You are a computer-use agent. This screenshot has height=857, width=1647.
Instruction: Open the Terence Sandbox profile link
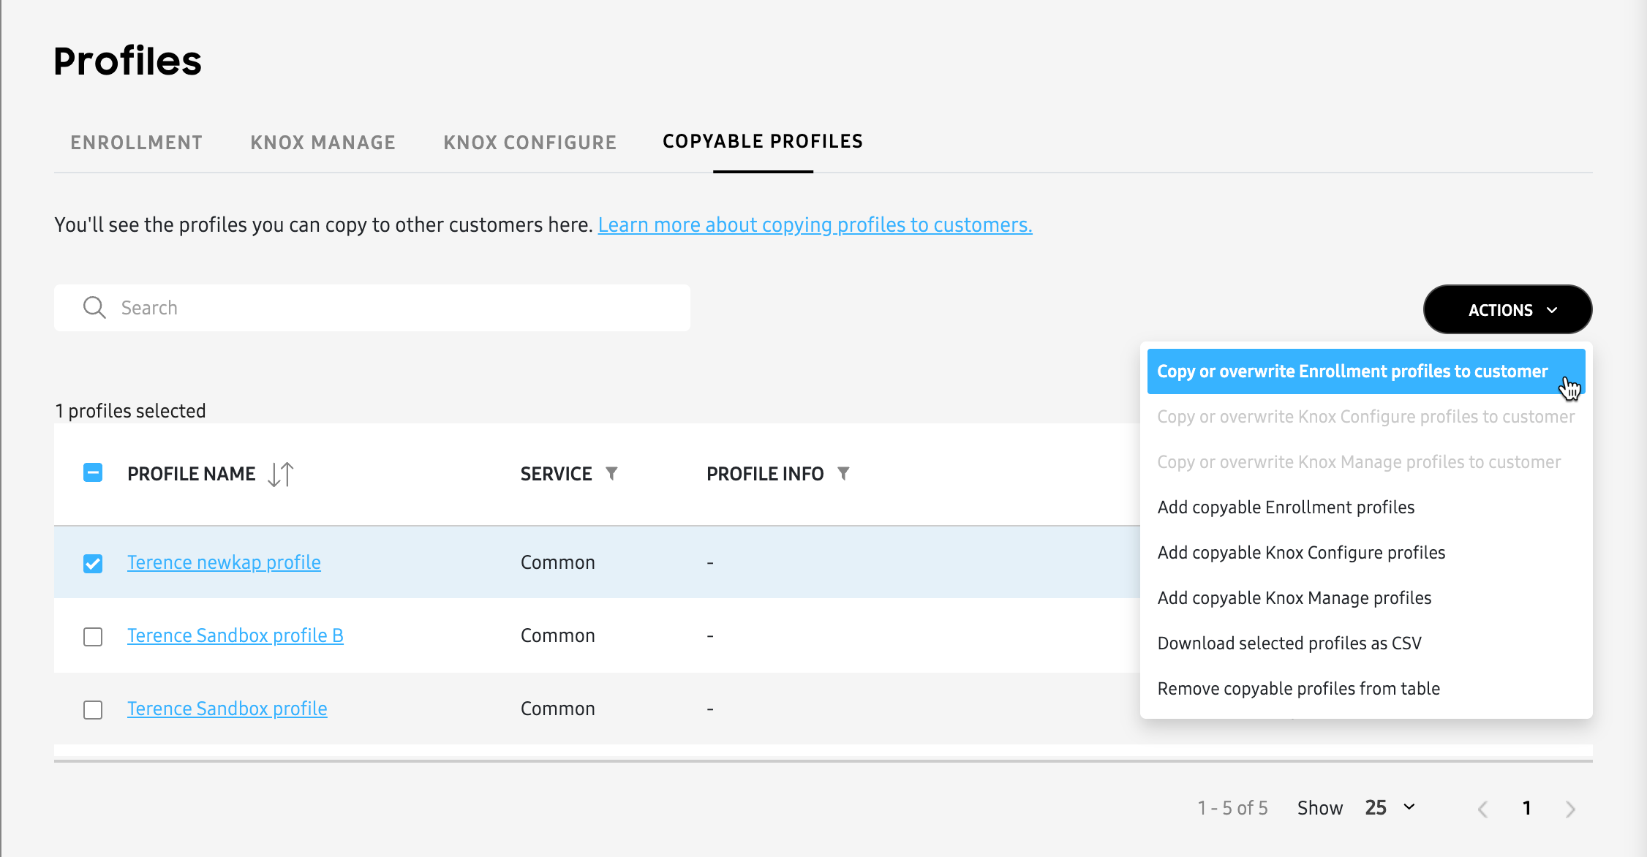(227, 709)
